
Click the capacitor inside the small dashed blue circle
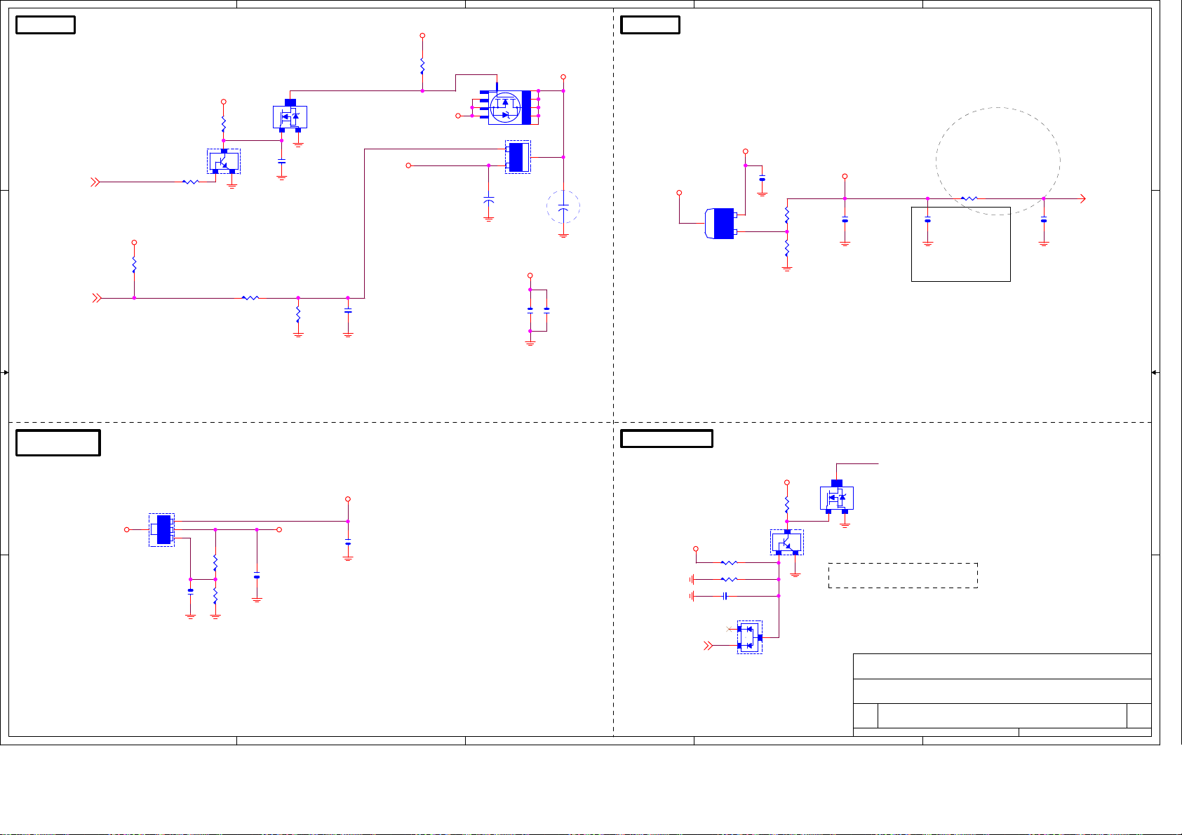563,208
